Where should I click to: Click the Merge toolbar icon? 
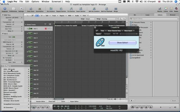coord(116,10)
